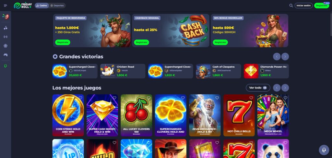Open the soccer ball sports sidebar icon

point(6,46)
